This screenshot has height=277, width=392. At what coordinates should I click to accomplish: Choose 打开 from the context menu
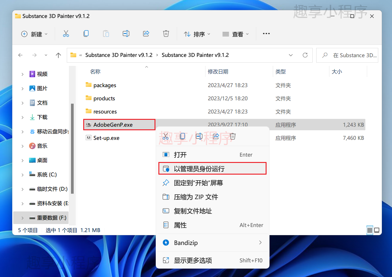tap(213, 155)
